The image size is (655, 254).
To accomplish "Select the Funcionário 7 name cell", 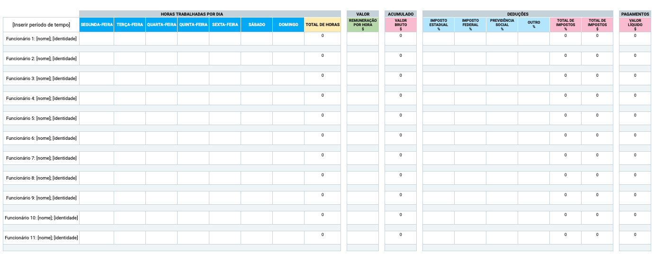I will (41, 158).
